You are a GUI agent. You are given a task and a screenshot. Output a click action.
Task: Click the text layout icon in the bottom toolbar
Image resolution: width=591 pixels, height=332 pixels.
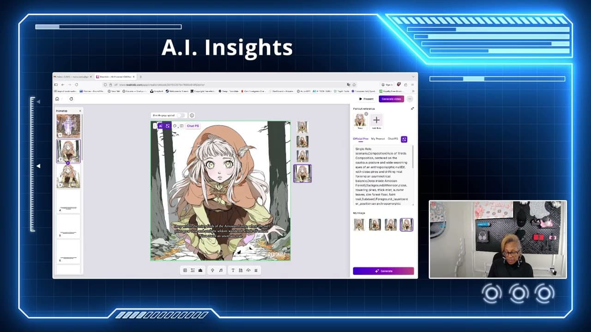193,270
